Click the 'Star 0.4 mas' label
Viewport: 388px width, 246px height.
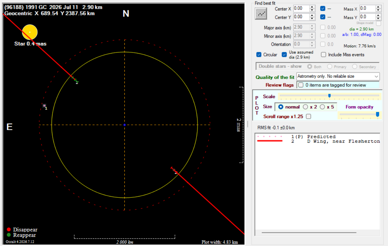click(x=30, y=44)
